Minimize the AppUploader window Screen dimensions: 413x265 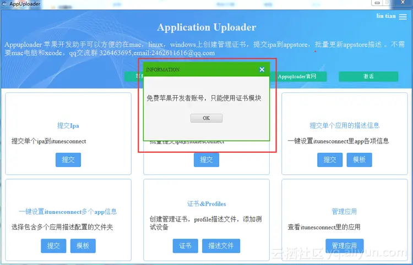pyautogui.click(x=377, y=3)
